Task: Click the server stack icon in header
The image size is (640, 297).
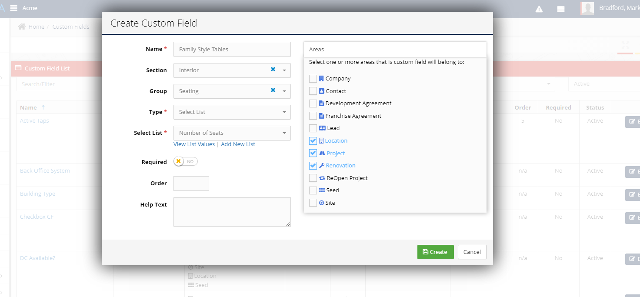Action: [x=561, y=9]
